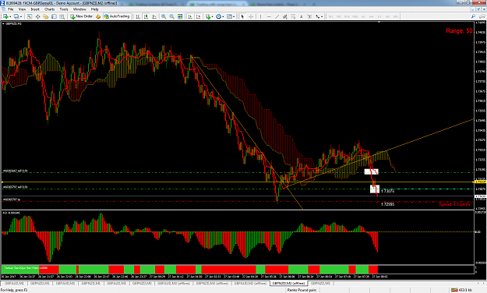Select the horizontal line drawing tool
The height and width of the screenshot is (293, 487).
click(269, 16)
